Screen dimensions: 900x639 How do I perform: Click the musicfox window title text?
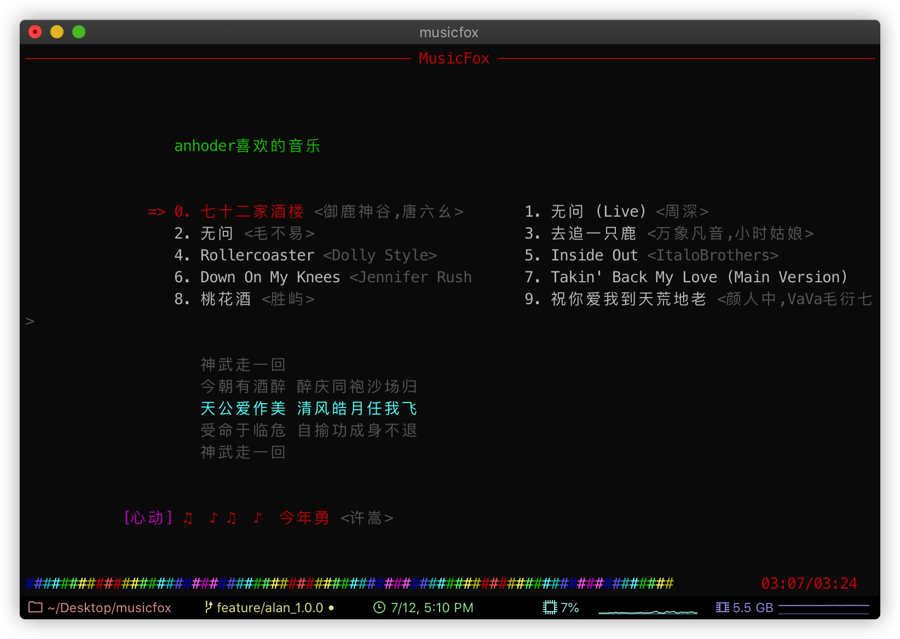tap(449, 32)
